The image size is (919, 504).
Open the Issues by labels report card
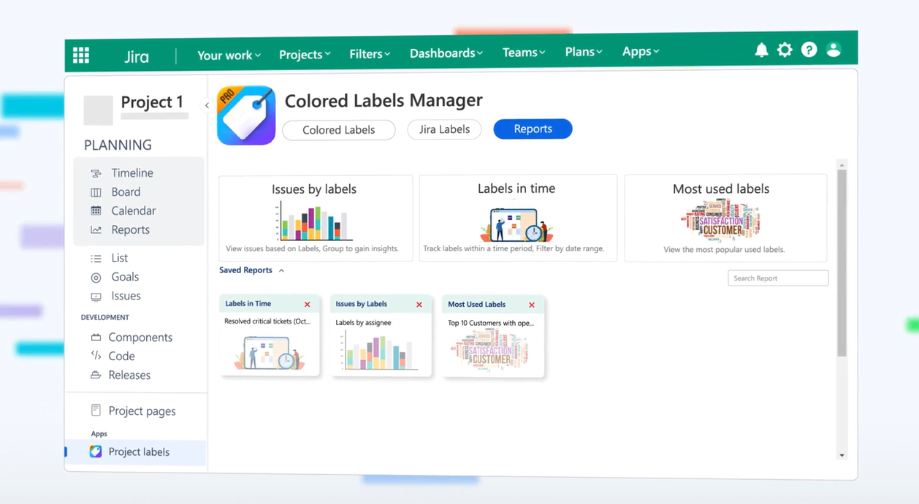point(315,218)
